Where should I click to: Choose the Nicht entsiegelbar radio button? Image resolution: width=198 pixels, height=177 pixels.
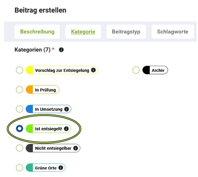pos(19,148)
